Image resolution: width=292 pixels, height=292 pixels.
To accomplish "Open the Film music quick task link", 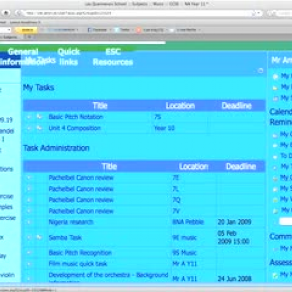I will (x=78, y=264).
